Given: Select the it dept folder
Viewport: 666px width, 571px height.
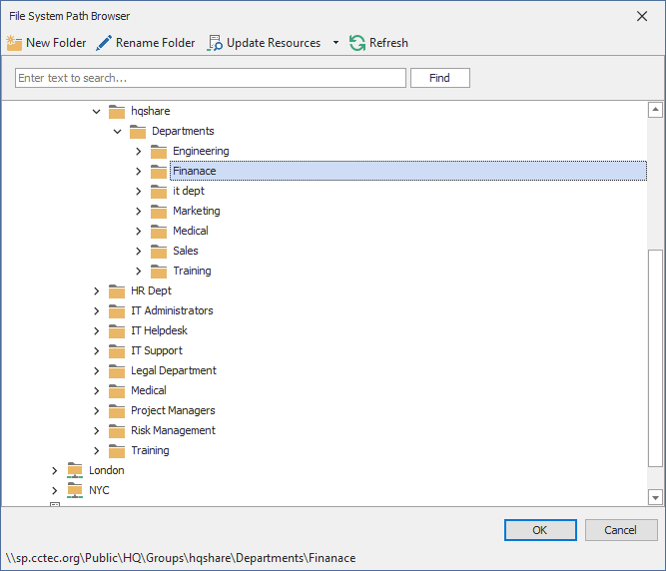Looking at the screenshot, I should point(188,191).
